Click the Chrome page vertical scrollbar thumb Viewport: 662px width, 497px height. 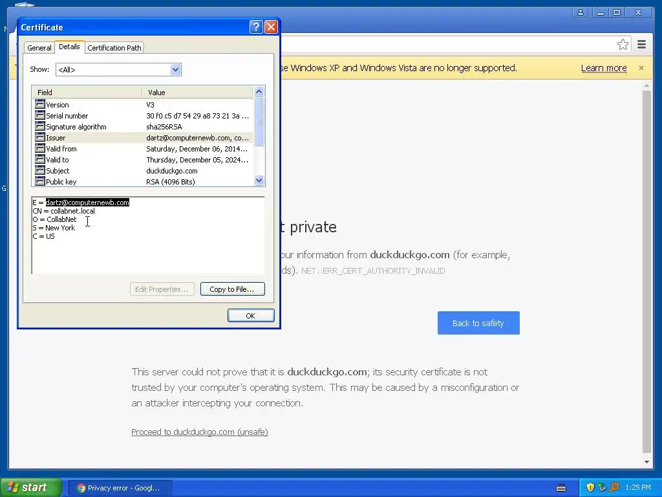pyautogui.click(x=646, y=271)
